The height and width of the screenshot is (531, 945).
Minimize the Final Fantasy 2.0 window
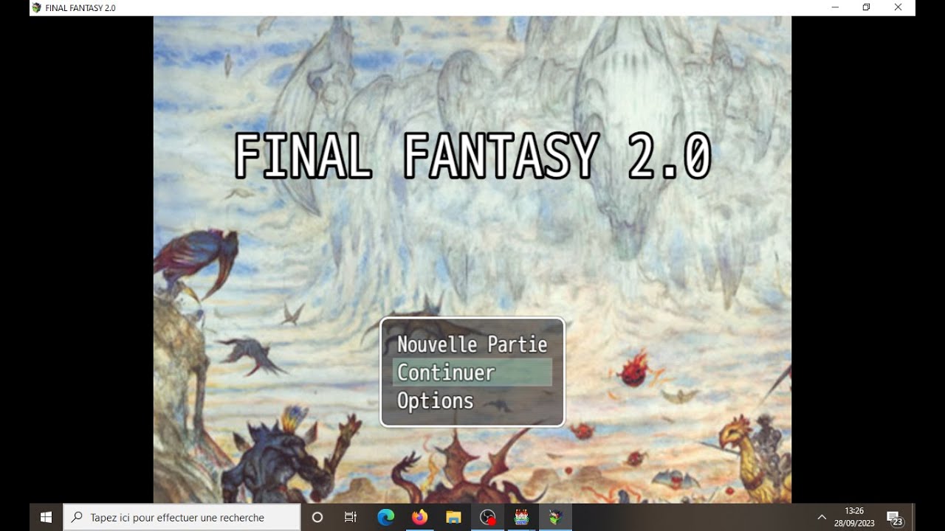click(x=835, y=7)
